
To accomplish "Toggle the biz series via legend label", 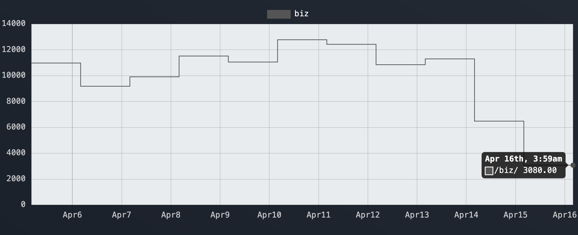I will point(301,14).
